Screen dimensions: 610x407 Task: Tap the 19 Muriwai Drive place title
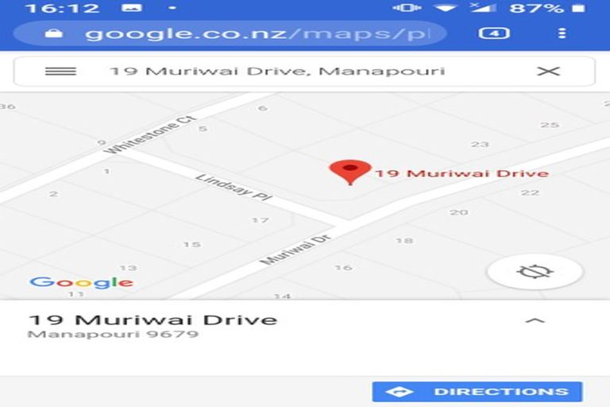152,320
